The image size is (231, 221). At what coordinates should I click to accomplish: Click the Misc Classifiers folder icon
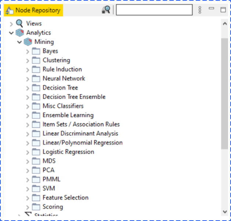[36, 106]
